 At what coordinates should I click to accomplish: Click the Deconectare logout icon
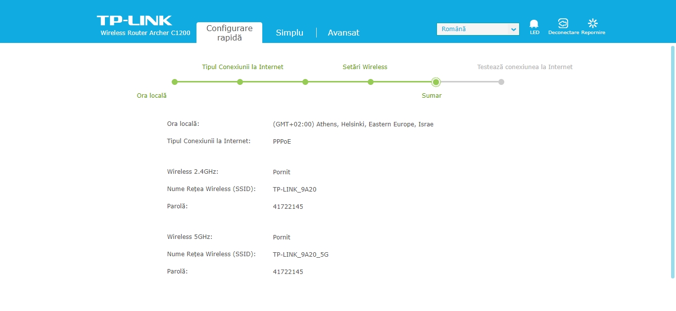(563, 24)
